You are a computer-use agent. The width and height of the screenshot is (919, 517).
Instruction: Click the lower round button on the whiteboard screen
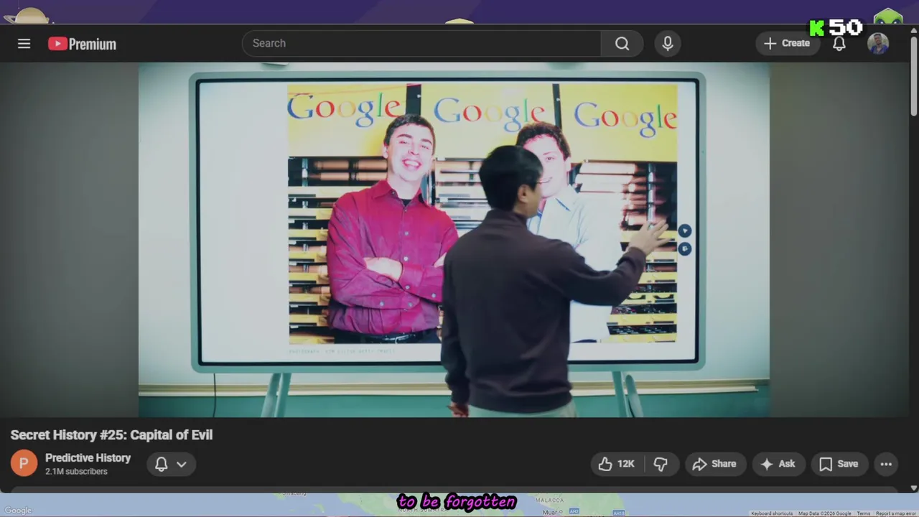(684, 248)
